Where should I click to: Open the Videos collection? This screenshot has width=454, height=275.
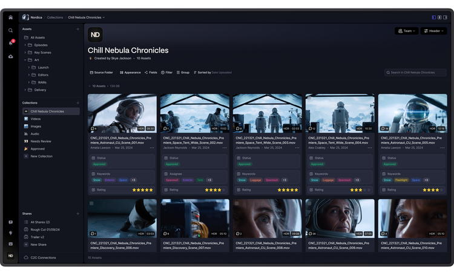[35, 119]
